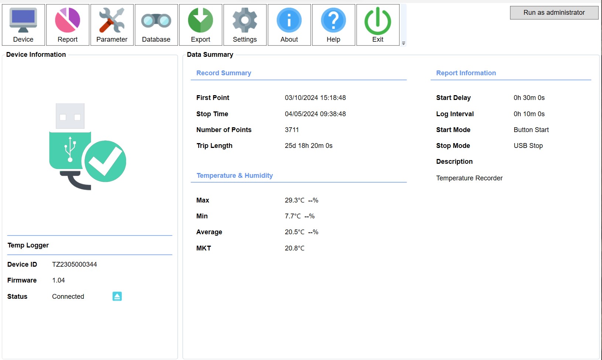Open the Device view from the toolbar
This screenshot has height=360, width=602.
click(23, 25)
